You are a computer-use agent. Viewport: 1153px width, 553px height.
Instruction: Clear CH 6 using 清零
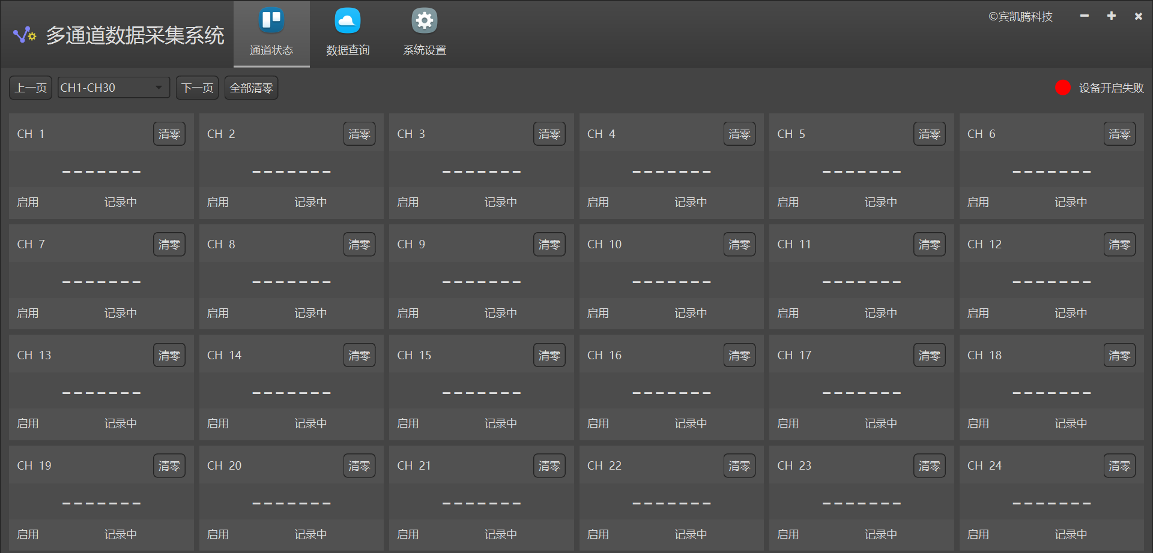[1119, 134]
